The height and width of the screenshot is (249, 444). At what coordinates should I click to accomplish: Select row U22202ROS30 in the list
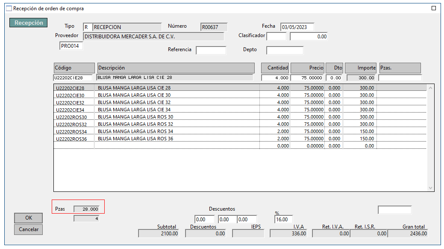pyautogui.click(x=240, y=117)
